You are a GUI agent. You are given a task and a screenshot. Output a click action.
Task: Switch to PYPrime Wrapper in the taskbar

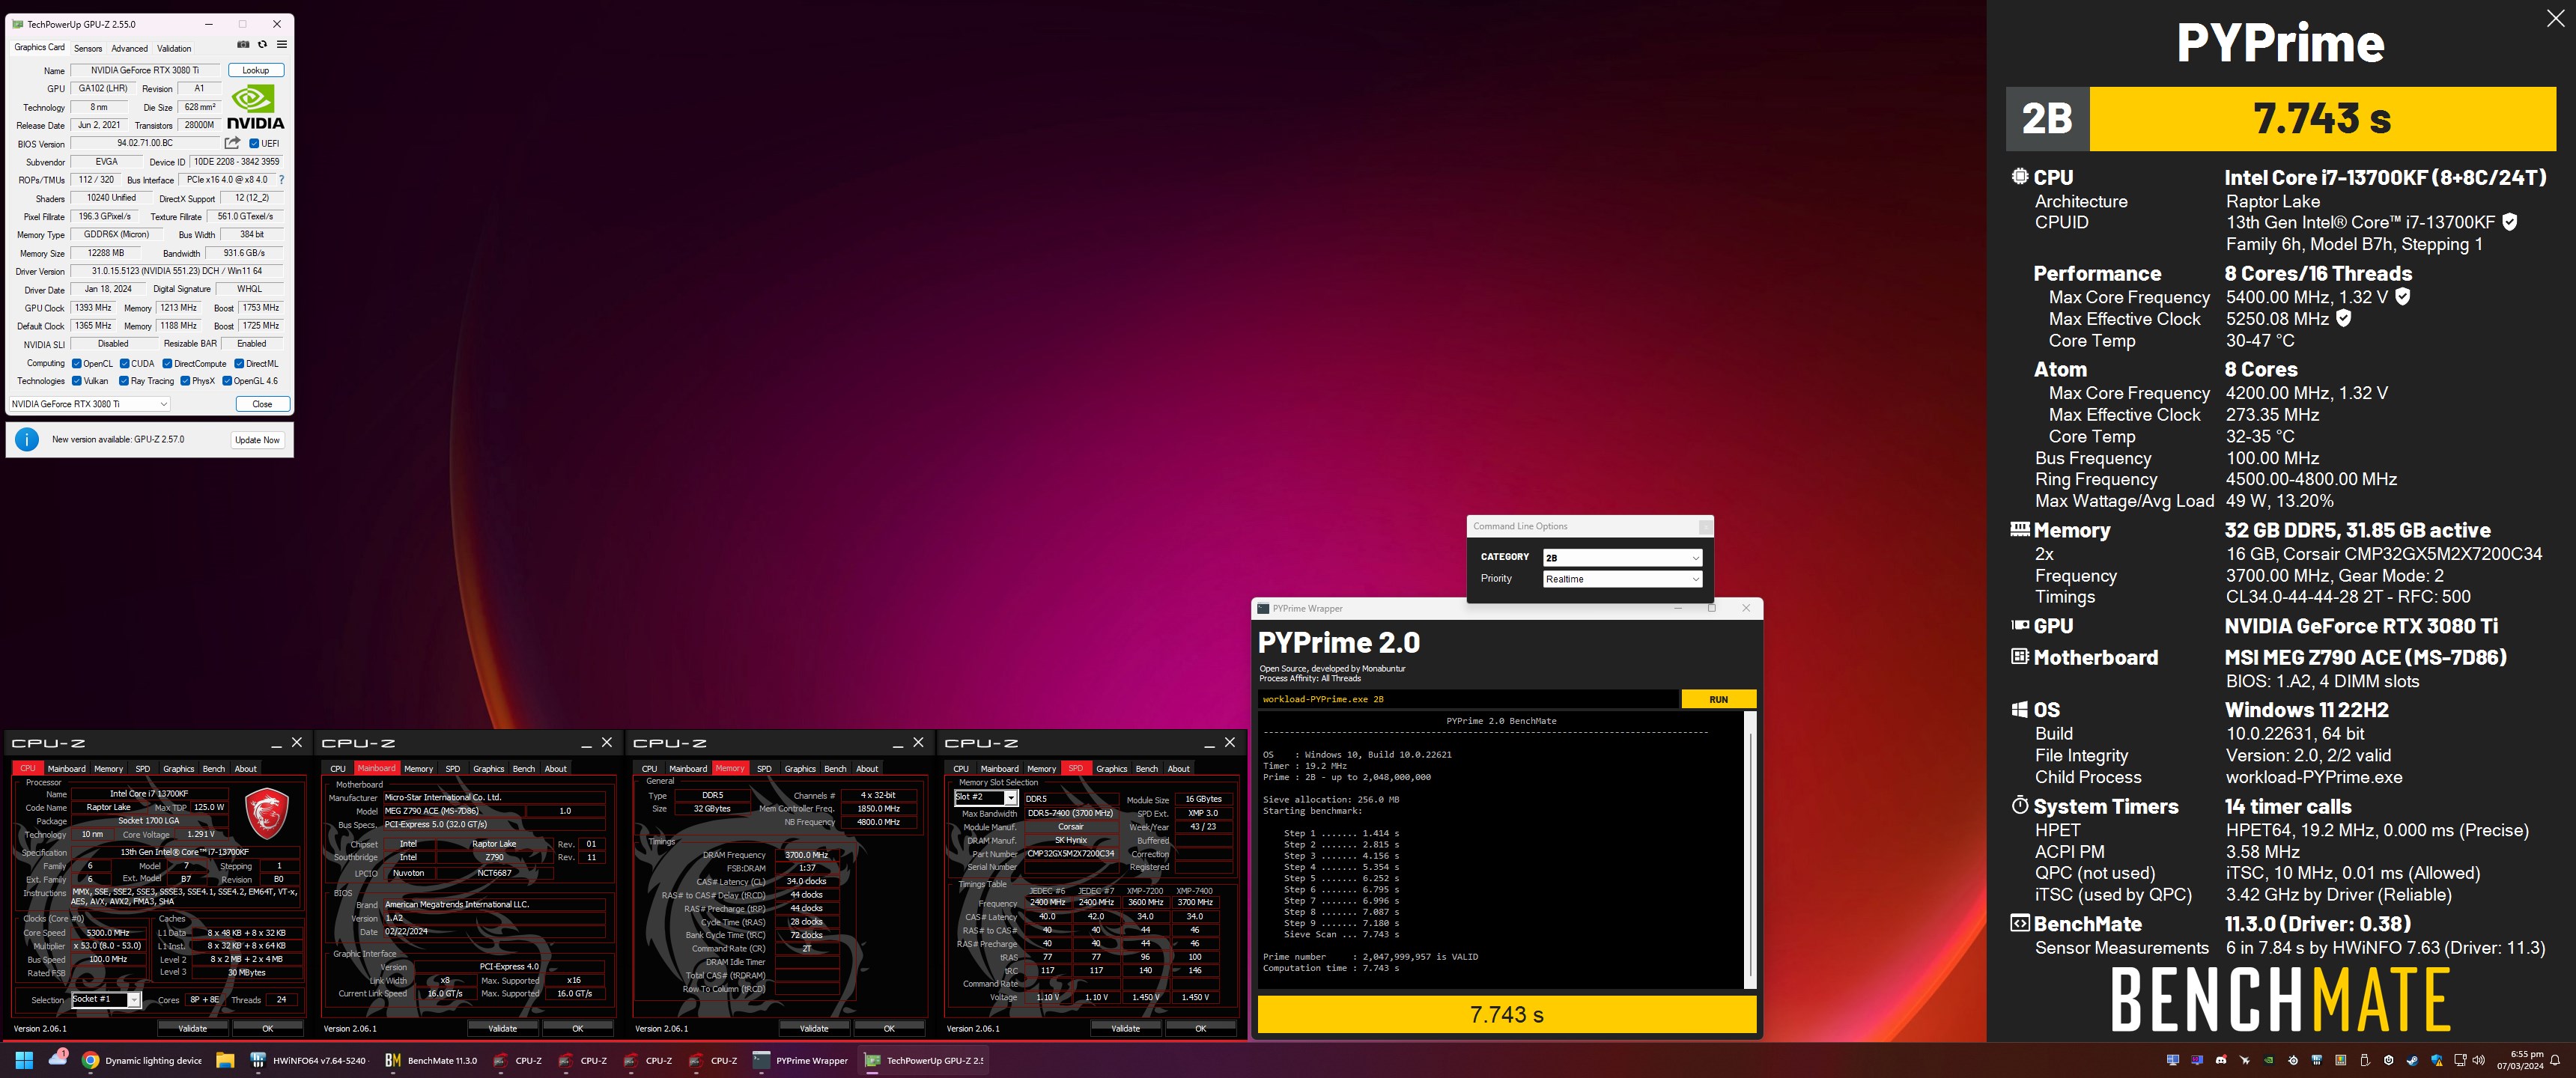(x=800, y=1061)
